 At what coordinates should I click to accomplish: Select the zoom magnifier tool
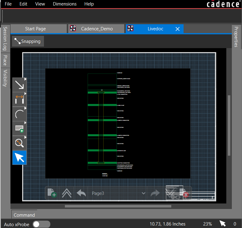(x=19, y=143)
